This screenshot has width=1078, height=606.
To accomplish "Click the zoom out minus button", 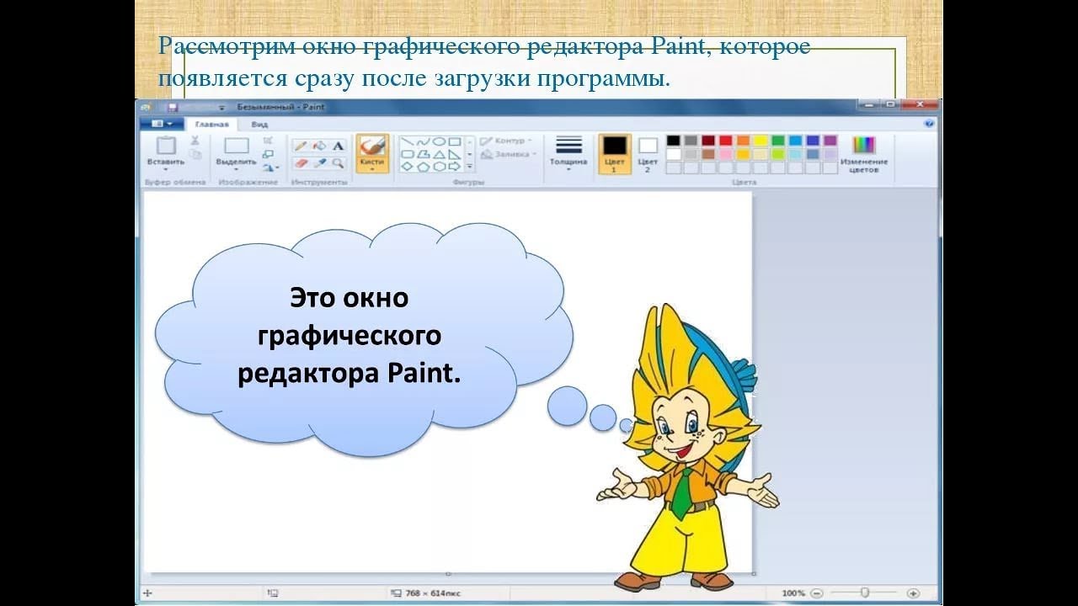I will pos(817,593).
